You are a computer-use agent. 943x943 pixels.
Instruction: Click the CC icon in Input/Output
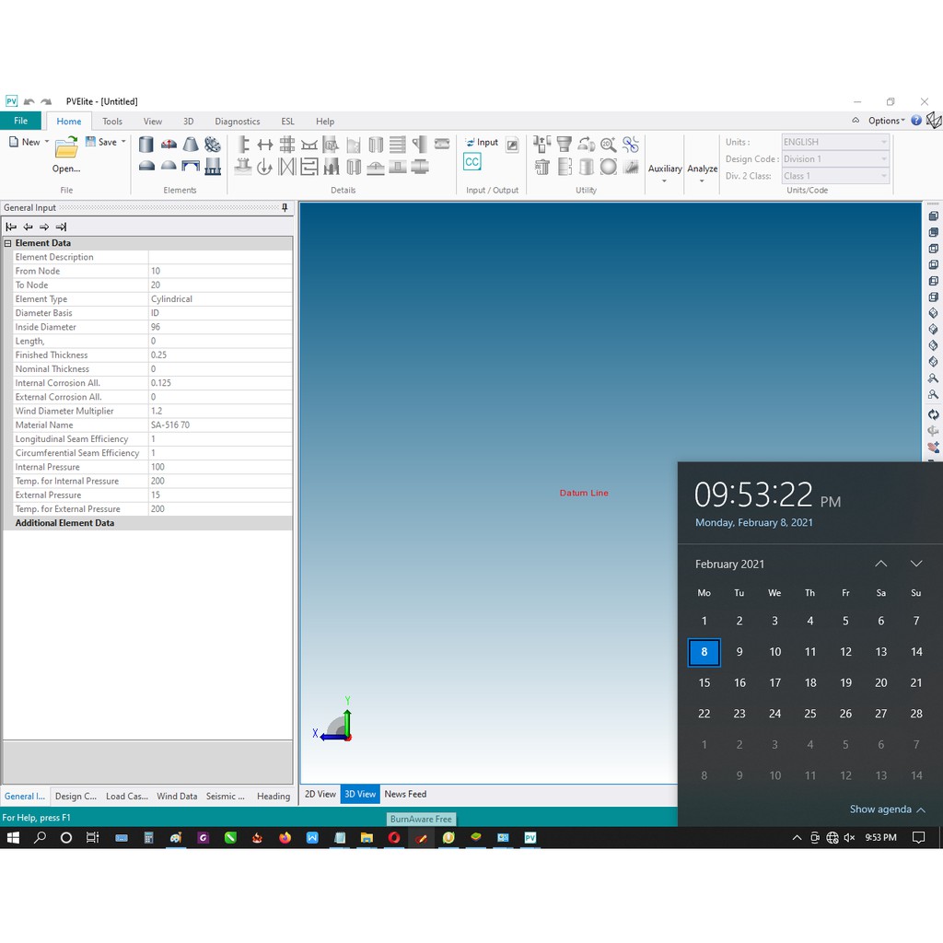pyautogui.click(x=471, y=162)
